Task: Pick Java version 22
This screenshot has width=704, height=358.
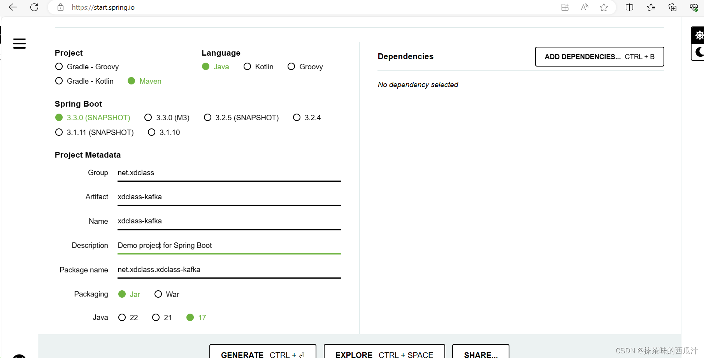Action: [128, 318]
